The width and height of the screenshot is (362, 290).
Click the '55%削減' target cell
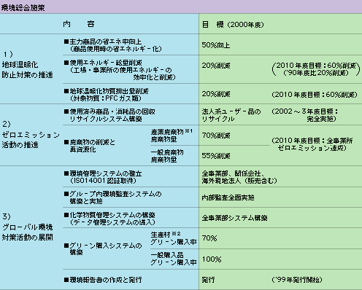[x=216, y=156]
